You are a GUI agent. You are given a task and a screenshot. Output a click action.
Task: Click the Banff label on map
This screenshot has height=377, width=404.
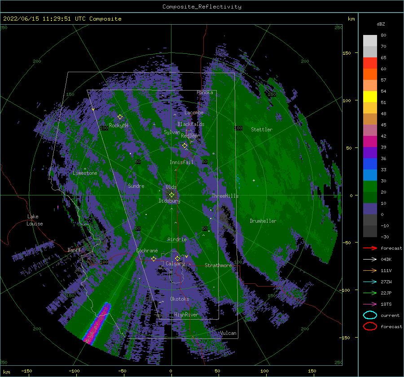tap(74, 250)
